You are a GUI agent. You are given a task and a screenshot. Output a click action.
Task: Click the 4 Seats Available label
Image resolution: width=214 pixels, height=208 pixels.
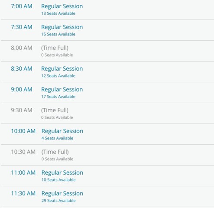coord(57,138)
